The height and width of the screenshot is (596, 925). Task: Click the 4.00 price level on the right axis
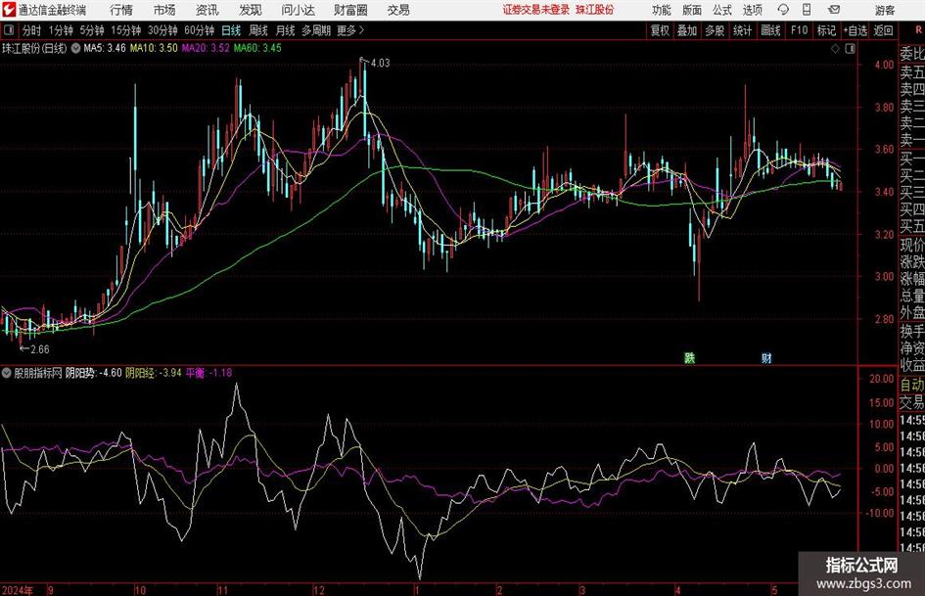(x=884, y=65)
